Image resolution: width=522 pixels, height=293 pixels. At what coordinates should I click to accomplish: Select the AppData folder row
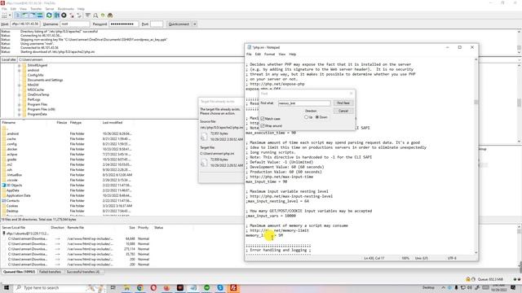(67, 190)
